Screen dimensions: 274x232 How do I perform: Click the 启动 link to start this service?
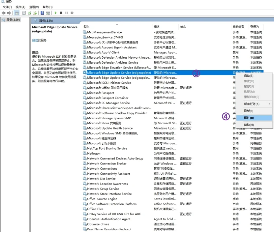[x=35, y=40]
